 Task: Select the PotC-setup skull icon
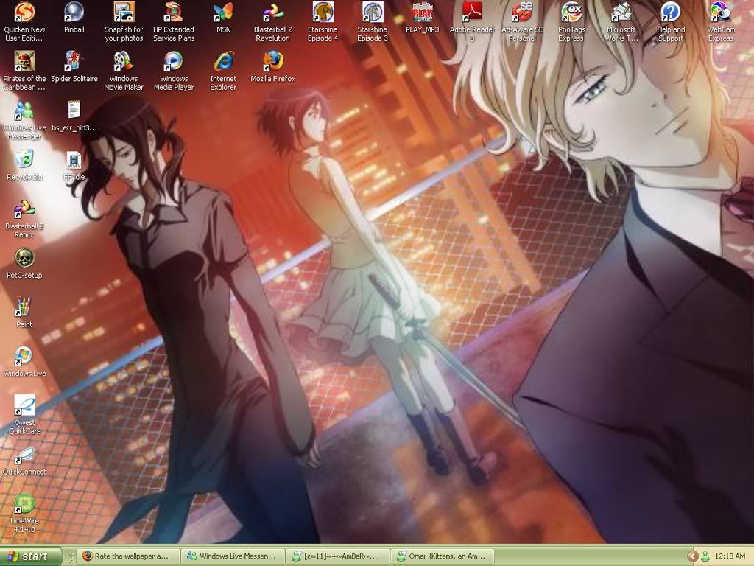[24, 264]
